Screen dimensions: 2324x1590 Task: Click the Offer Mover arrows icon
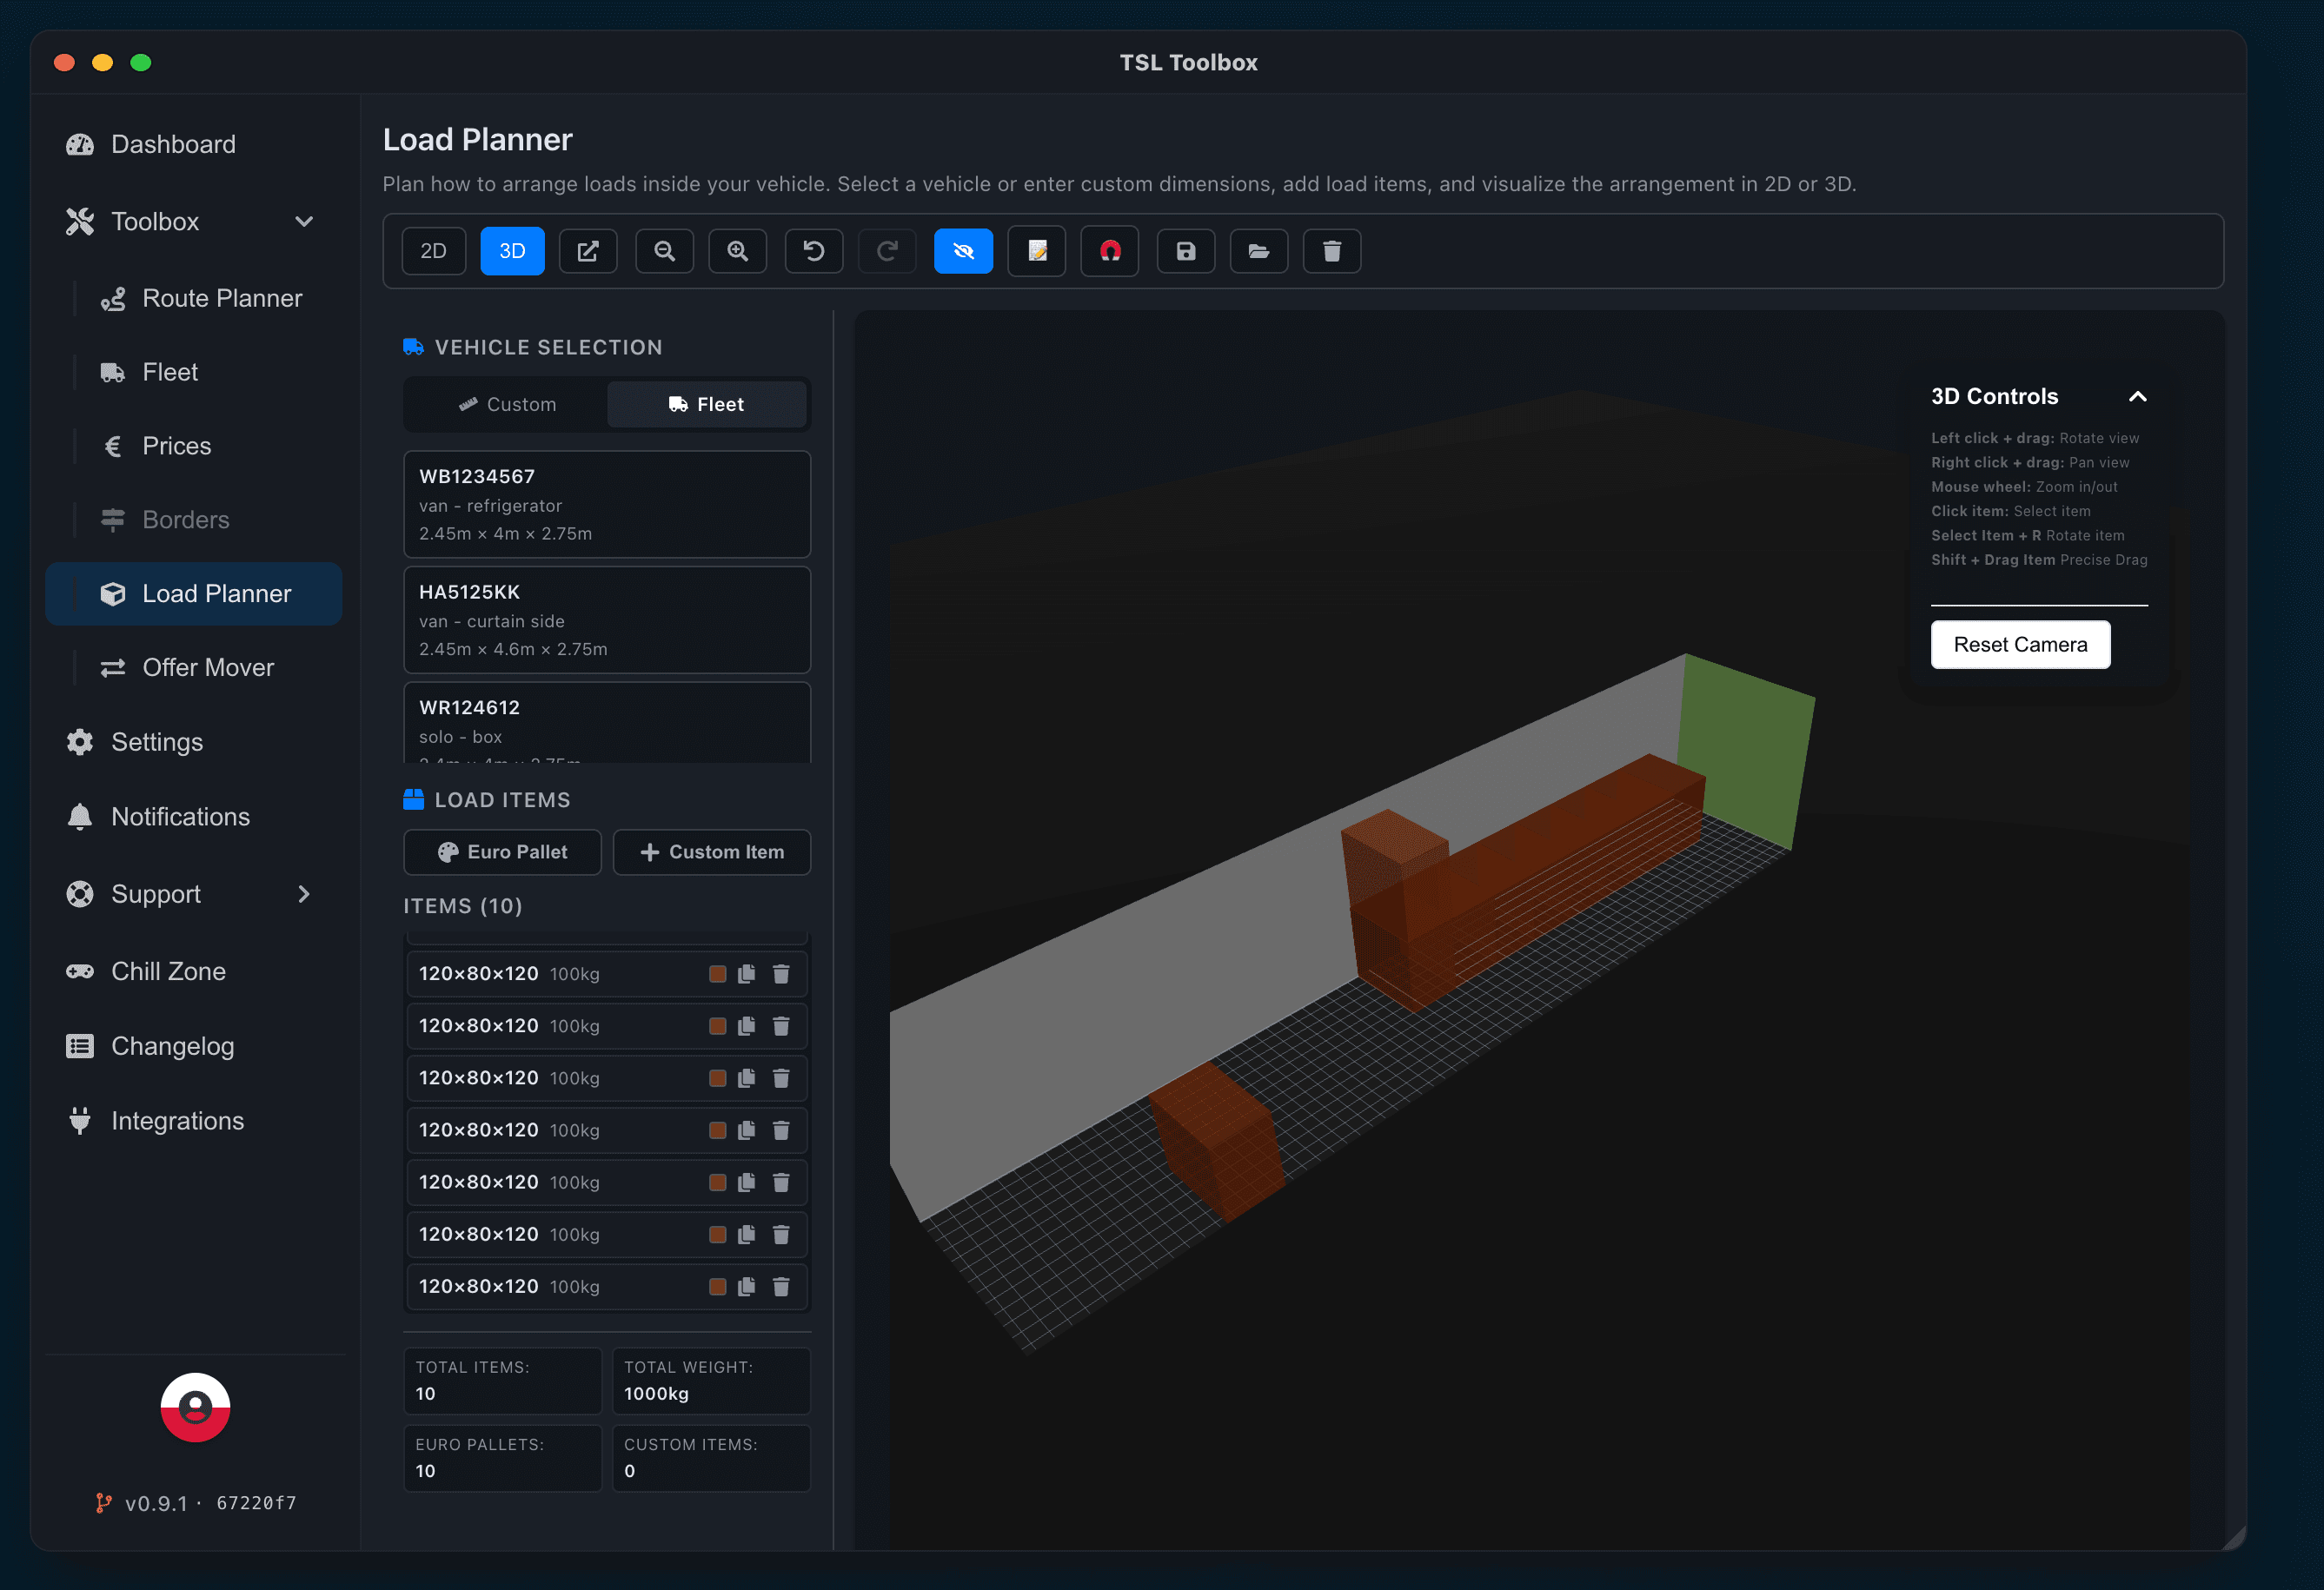pos(113,668)
